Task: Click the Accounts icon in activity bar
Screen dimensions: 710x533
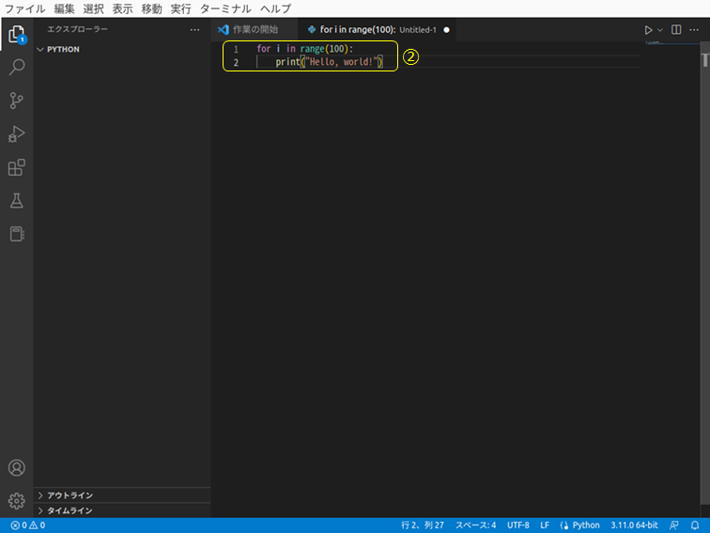Action: [x=17, y=468]
